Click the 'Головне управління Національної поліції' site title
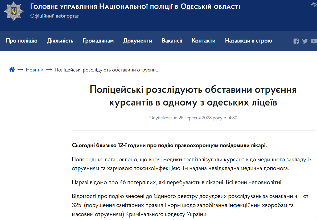The width and height of the screenshot is (317, 220). tap(135, 6)
